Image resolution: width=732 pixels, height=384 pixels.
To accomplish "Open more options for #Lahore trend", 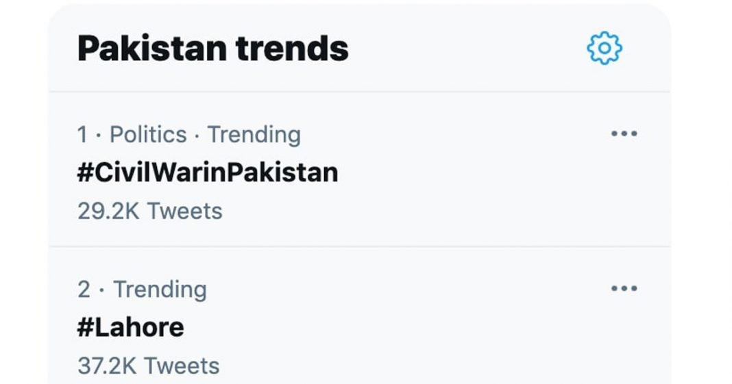I will (x=624, y=289).
